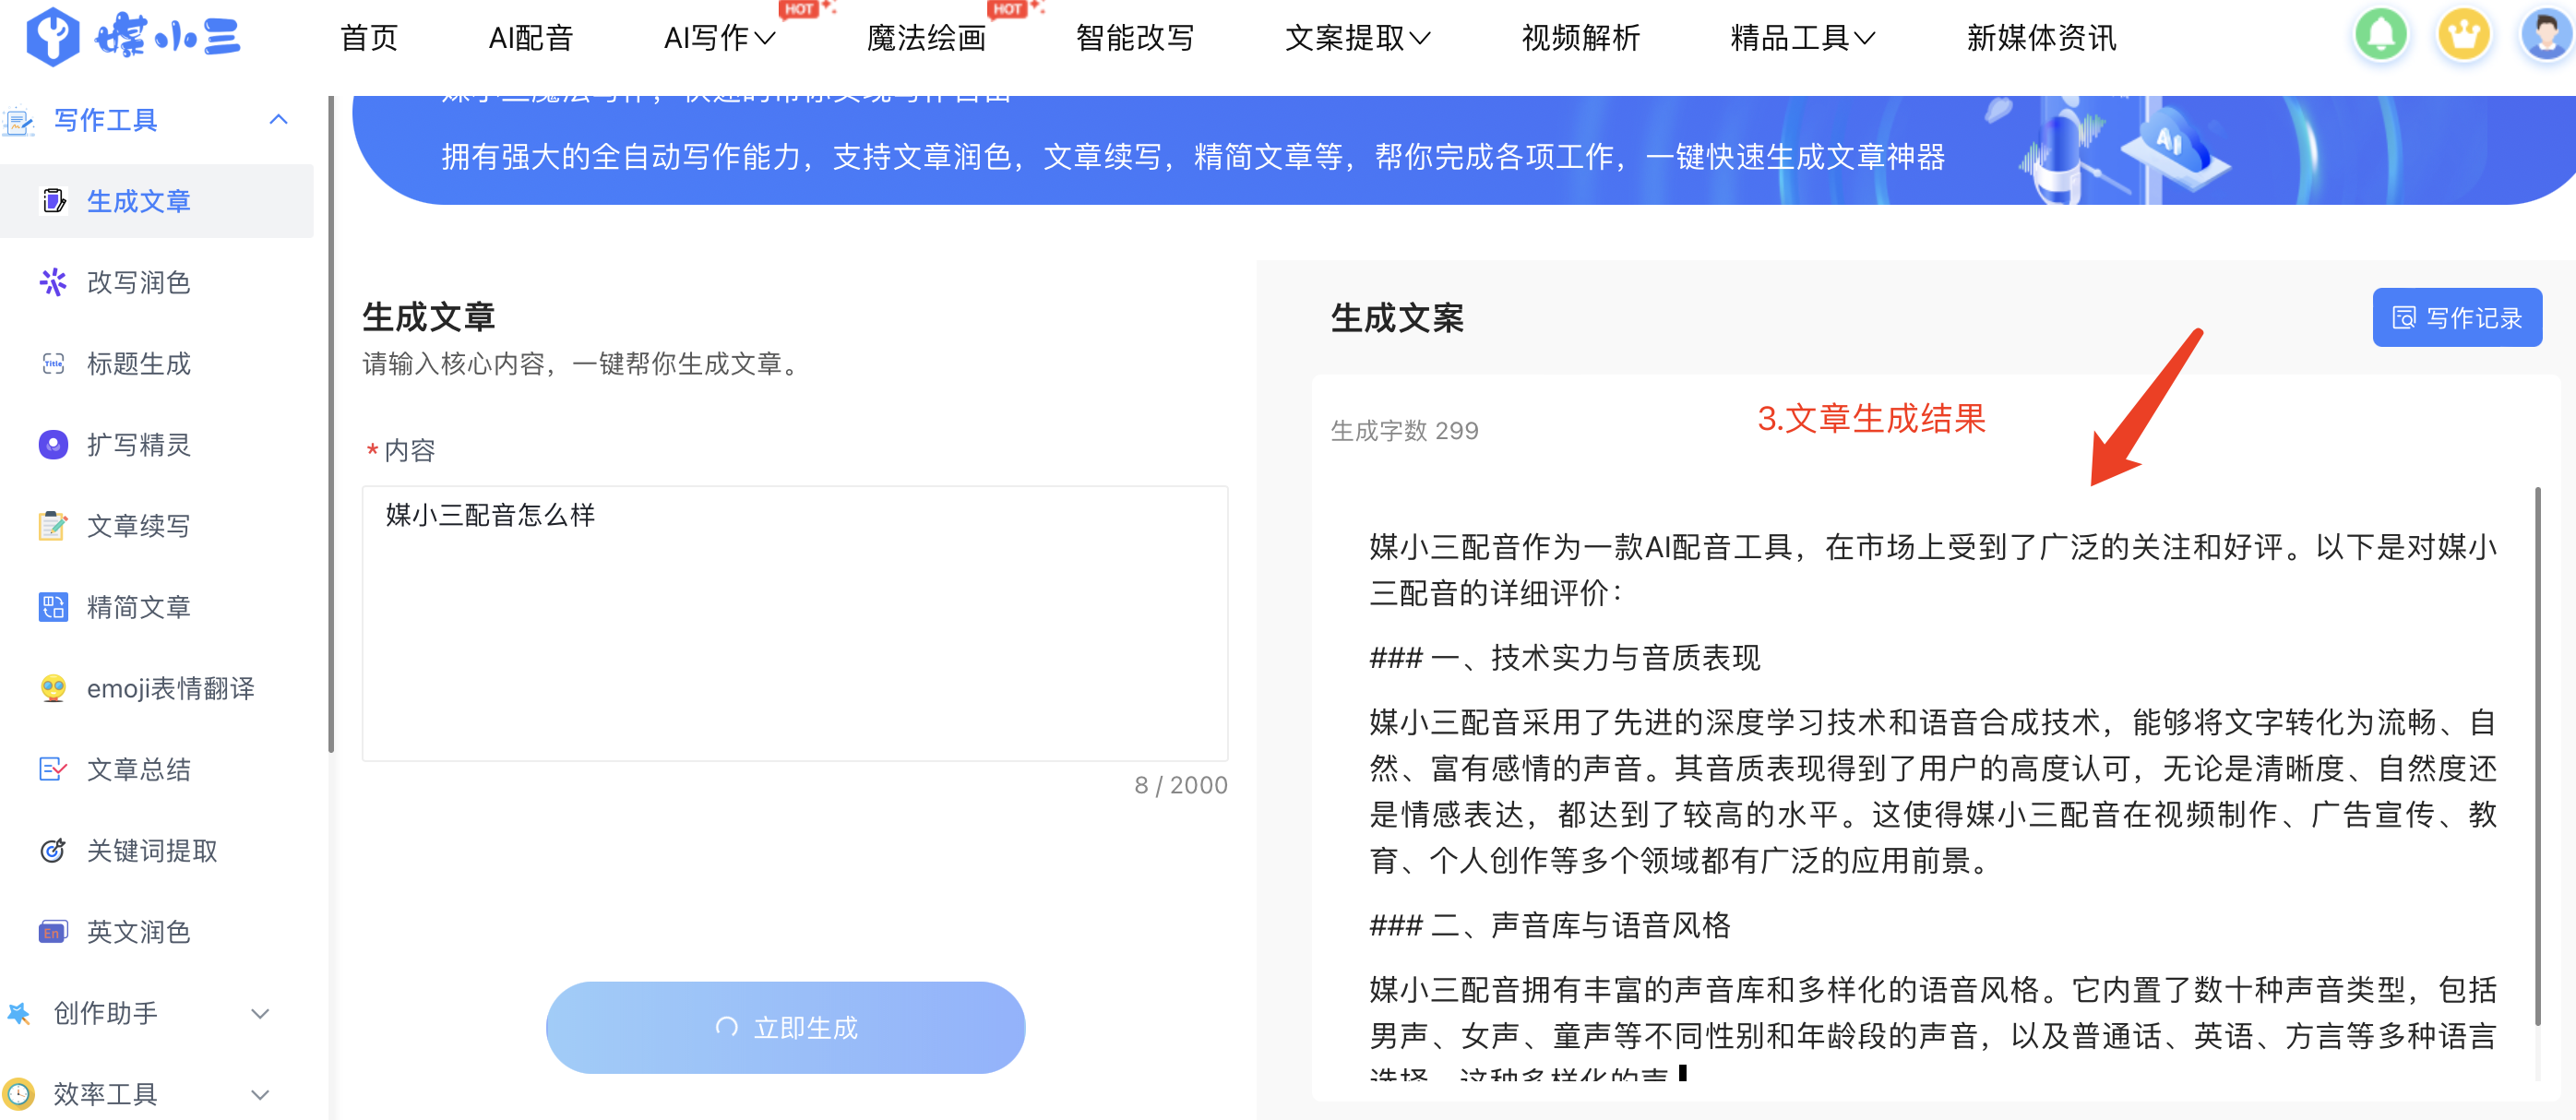Open 写作记录 history button
Viewport: 2576px width, 1120px height.
pos(2457,318)
